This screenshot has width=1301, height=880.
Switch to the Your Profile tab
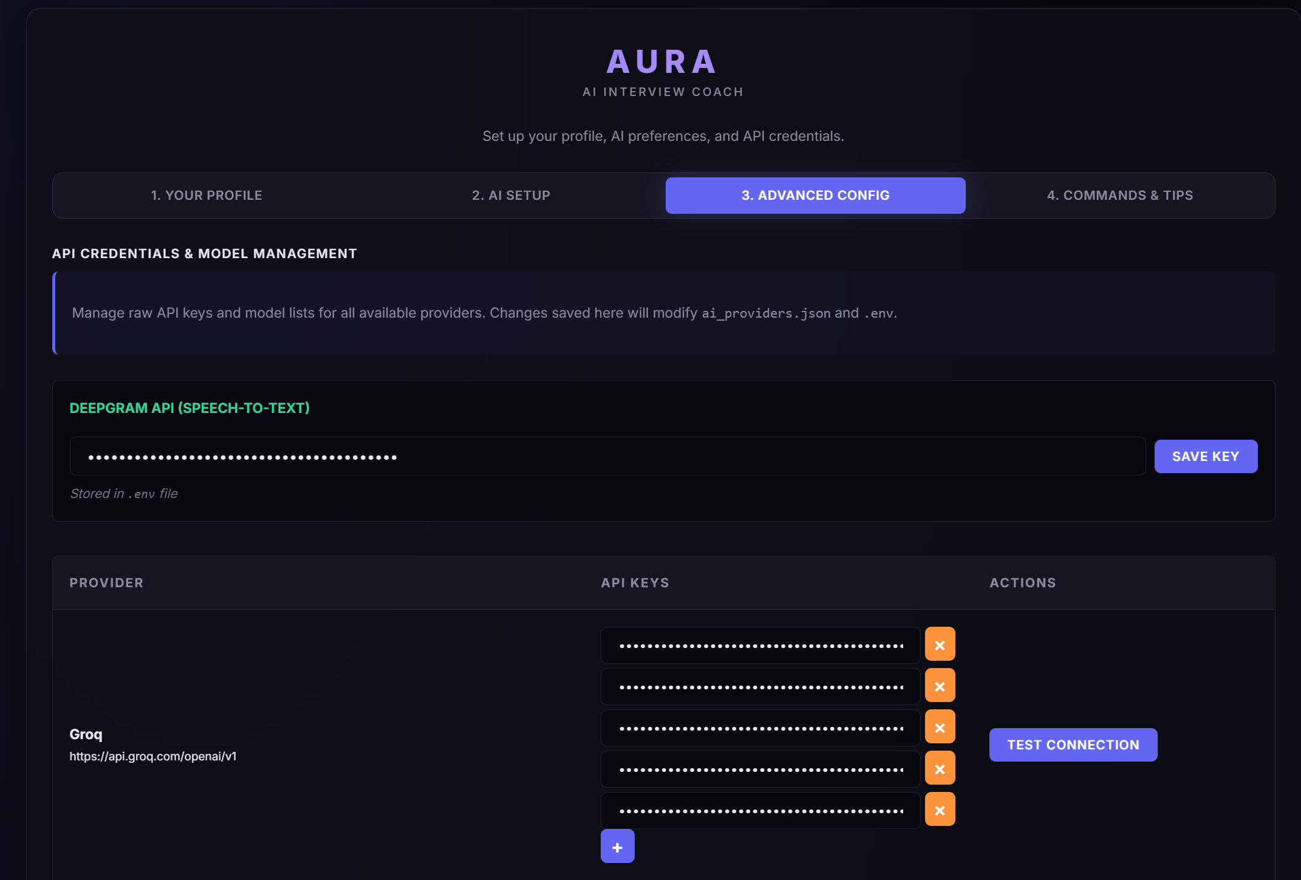tap(207, 195)
